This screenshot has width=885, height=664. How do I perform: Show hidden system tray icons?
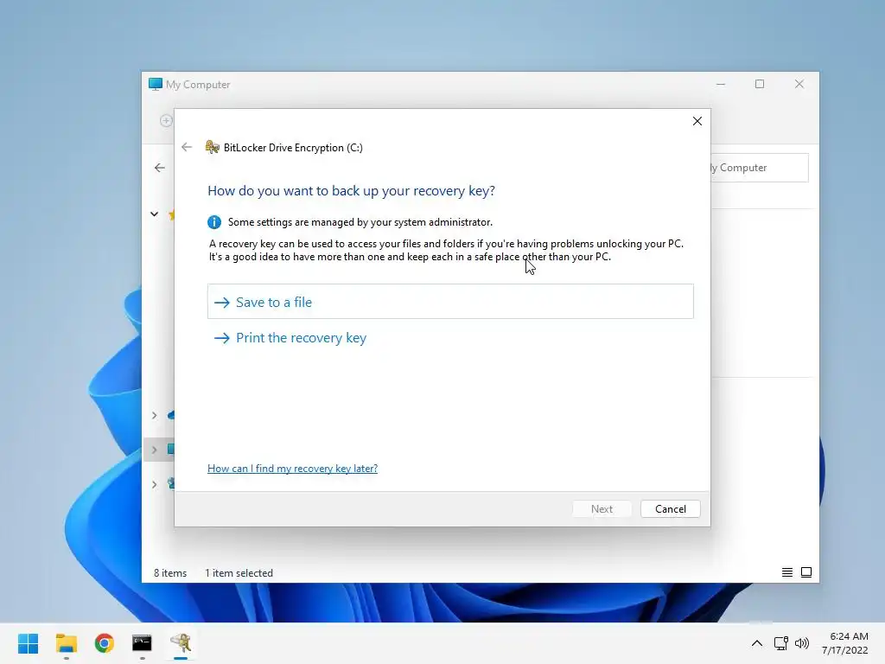pyautogui.click(x=757, y=643)
